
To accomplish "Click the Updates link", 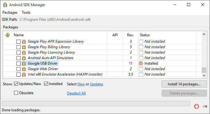I will tap(96, 84).
